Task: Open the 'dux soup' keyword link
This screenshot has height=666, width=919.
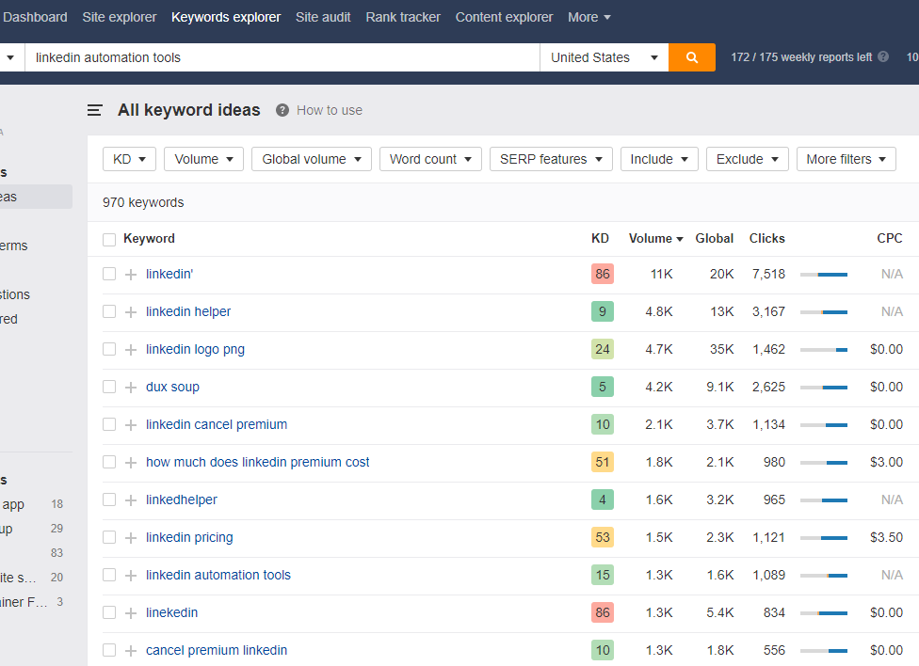Action: [173, 388]
